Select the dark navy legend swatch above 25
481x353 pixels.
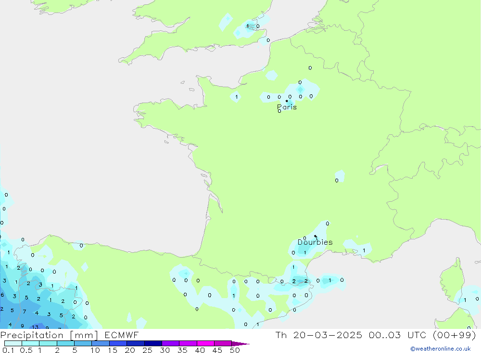click(x=153, y=343)
